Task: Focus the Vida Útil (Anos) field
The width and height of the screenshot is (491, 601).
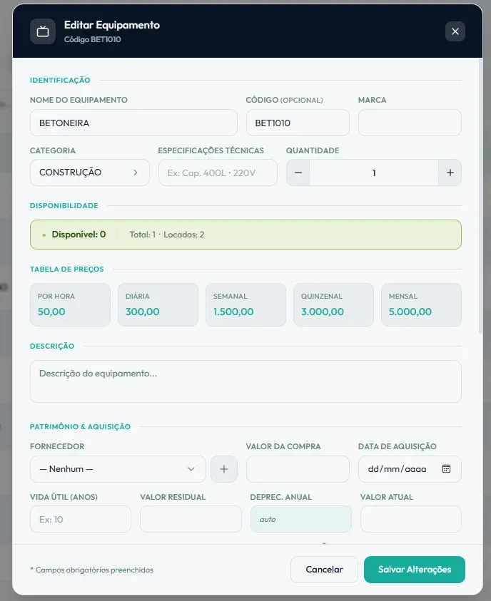Action: (x=81, y=519)
